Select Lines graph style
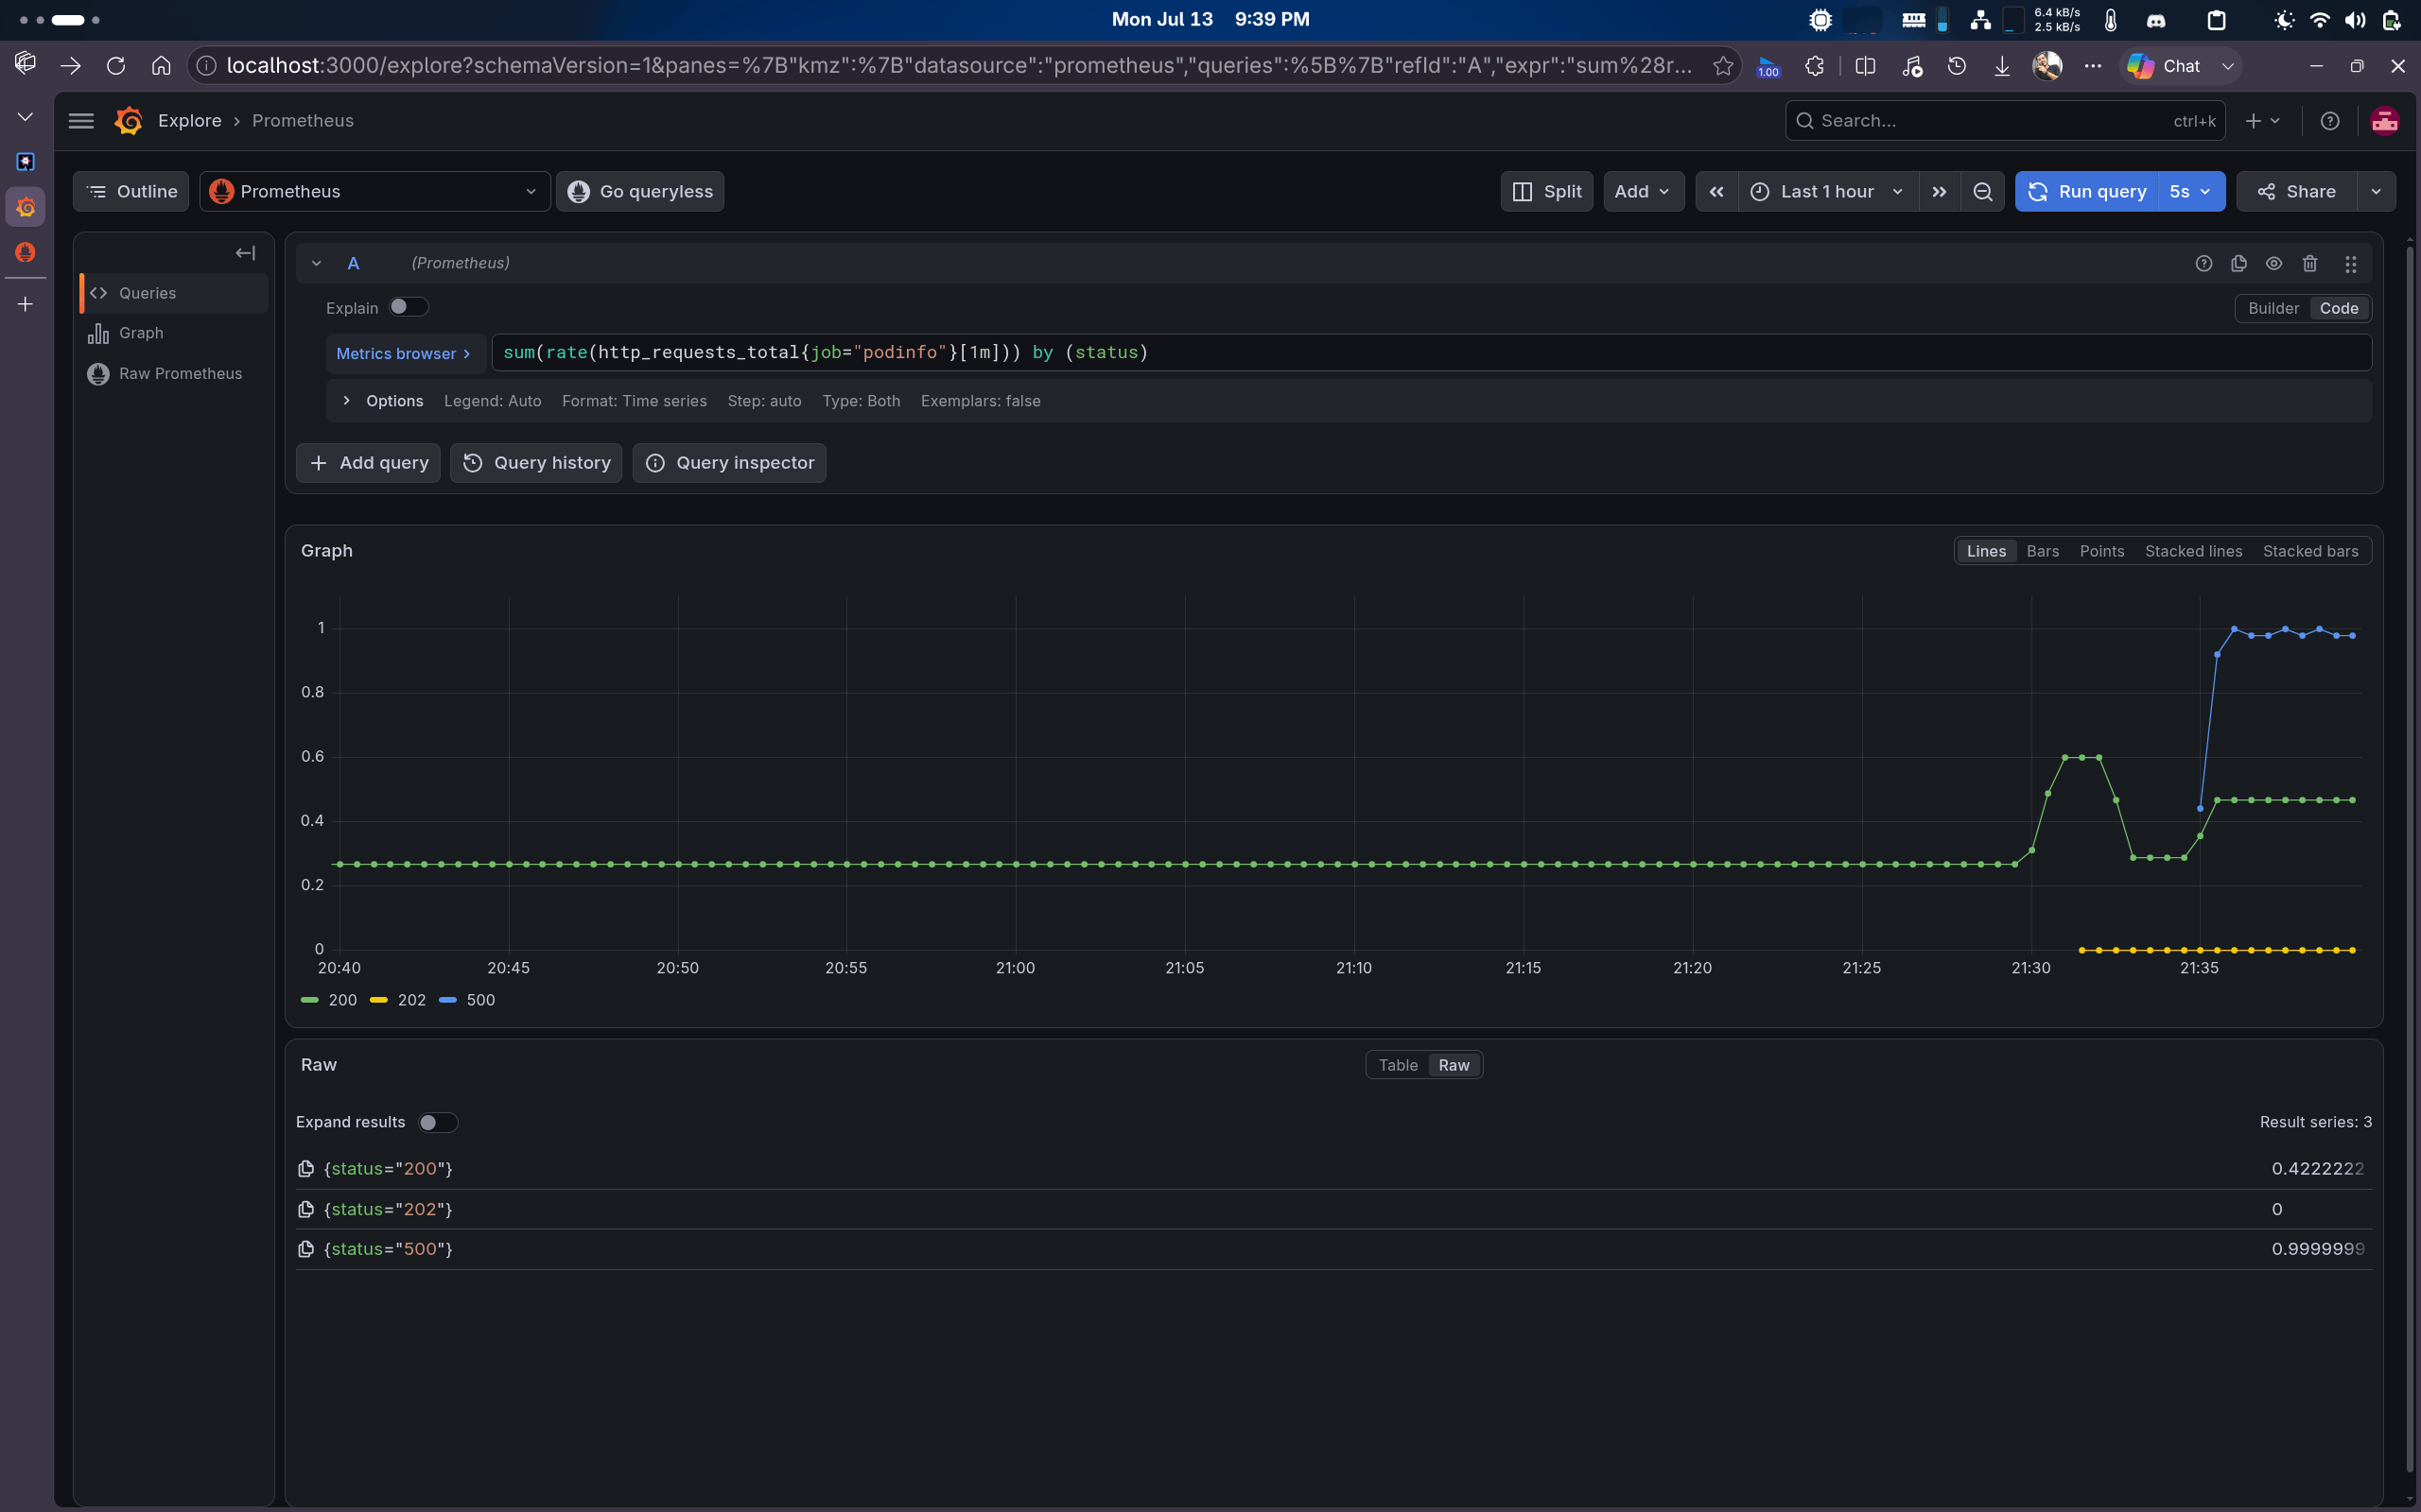 pos(1986,551)
